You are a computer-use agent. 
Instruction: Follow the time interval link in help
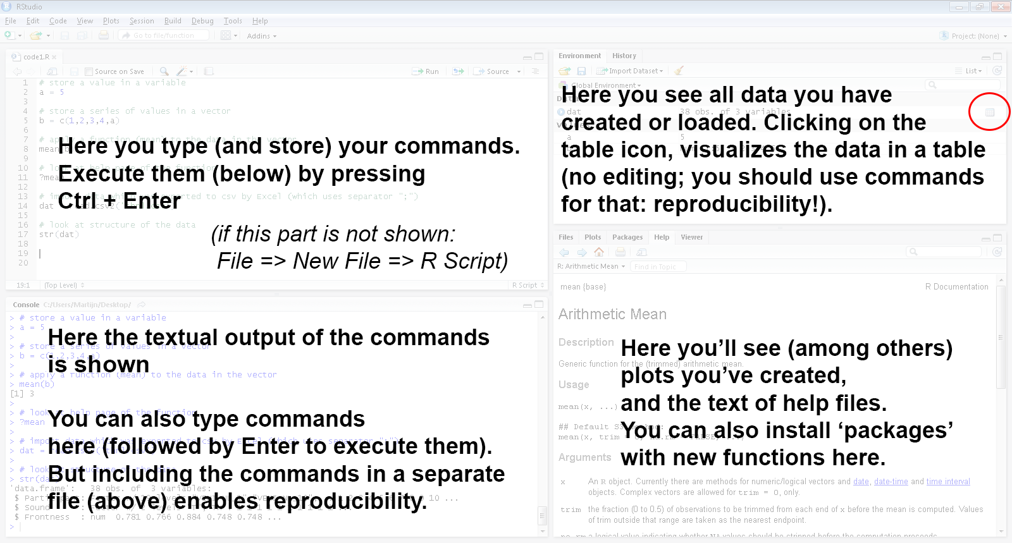[x=948, y=482]
